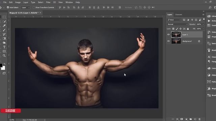Toggle the Auto-Select checkbox
Screen dimensions: 216x121
coord(8,7)
